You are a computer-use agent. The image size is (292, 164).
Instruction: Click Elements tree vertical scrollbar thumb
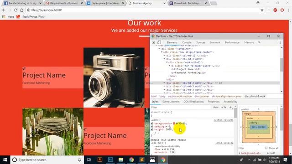(282, 65)
